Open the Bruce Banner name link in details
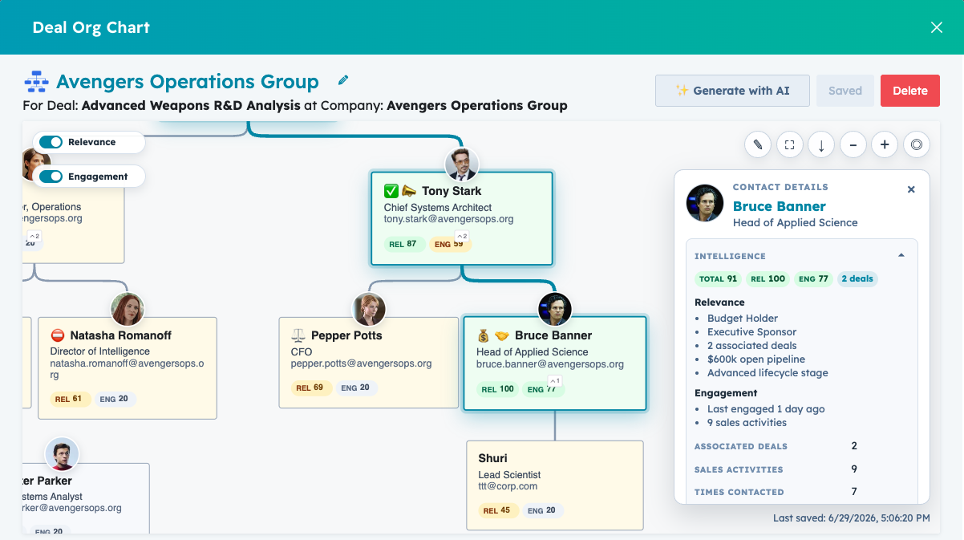The image size is (964, 540). (x=780, y=206)
